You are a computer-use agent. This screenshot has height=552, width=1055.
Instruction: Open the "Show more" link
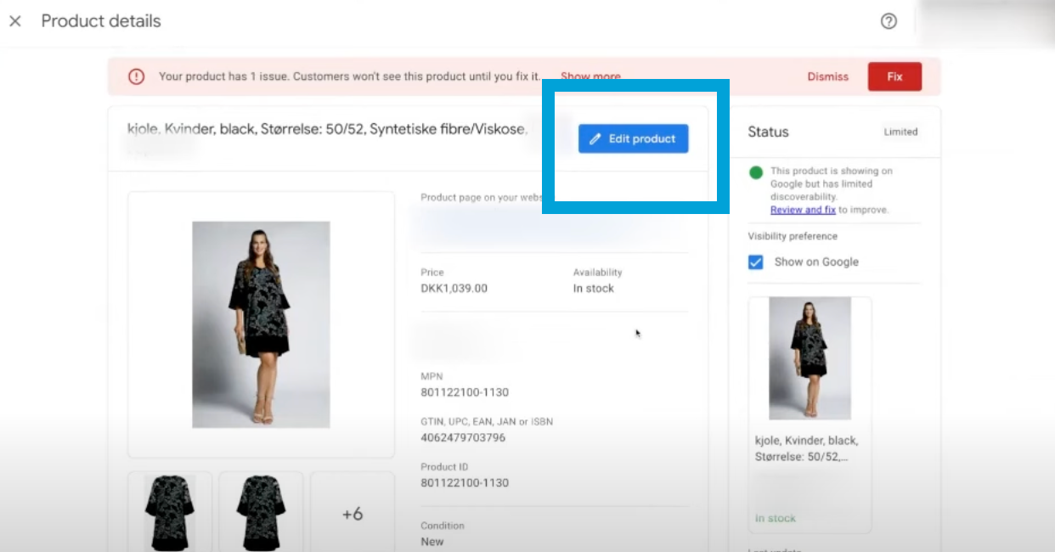590,76
